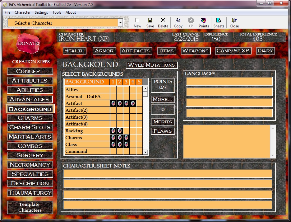Click the first Languages input field
291x222 pixels.
[x=229, y=82]
